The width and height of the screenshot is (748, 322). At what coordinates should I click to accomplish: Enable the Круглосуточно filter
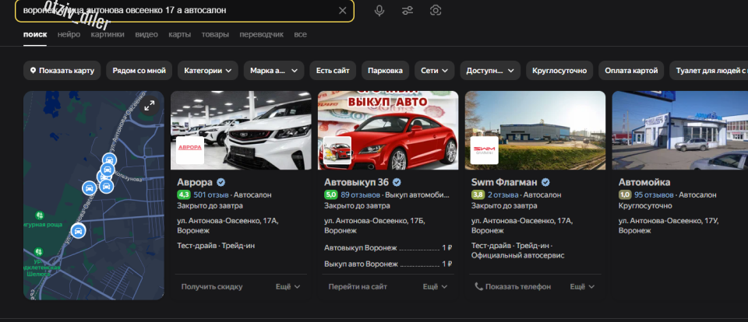[559, 71]
